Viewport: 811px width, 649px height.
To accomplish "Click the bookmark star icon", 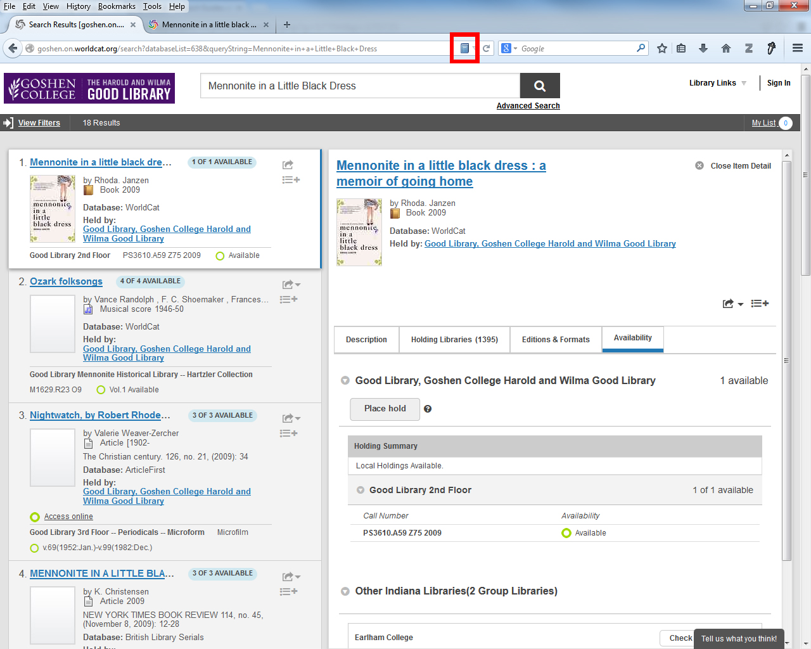I will point(662,48).
